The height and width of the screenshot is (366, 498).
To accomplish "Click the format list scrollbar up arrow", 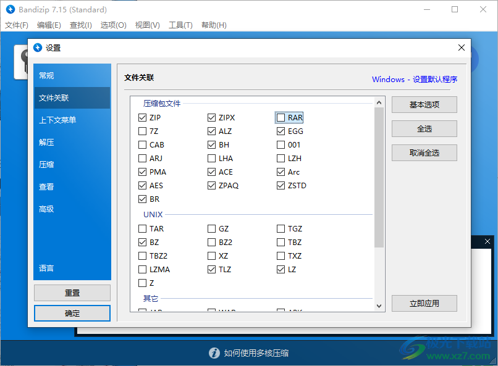I will [x=379, y=102].
